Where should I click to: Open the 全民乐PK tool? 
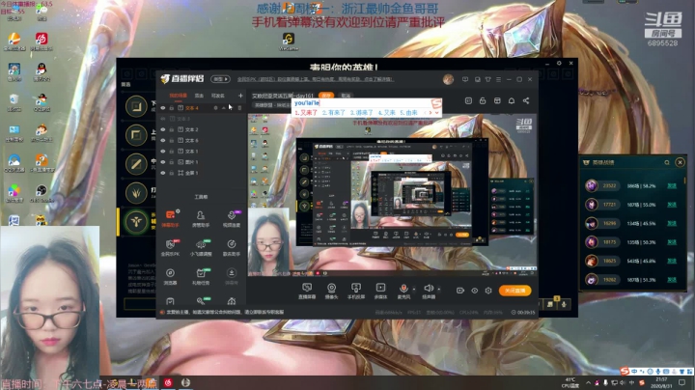pyautogui.click(x=170, y=247)
